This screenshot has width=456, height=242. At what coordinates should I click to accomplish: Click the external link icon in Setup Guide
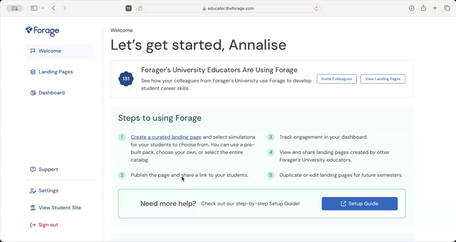pos(343,204)
